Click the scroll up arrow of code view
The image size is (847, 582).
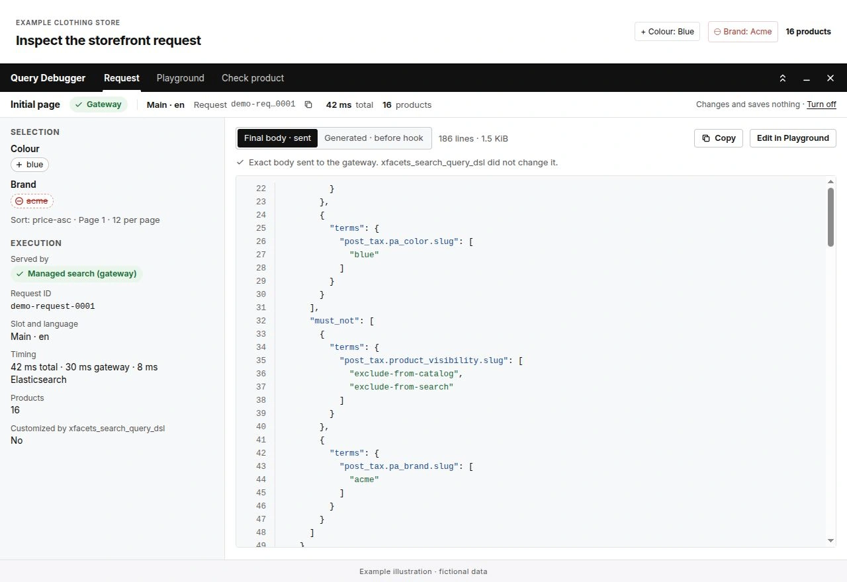click(831, 182)
